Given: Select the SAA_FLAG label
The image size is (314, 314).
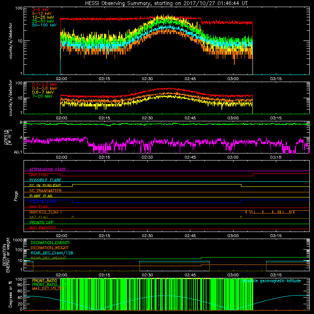Looking at the screenshot, I should click(x=38, y=206).
